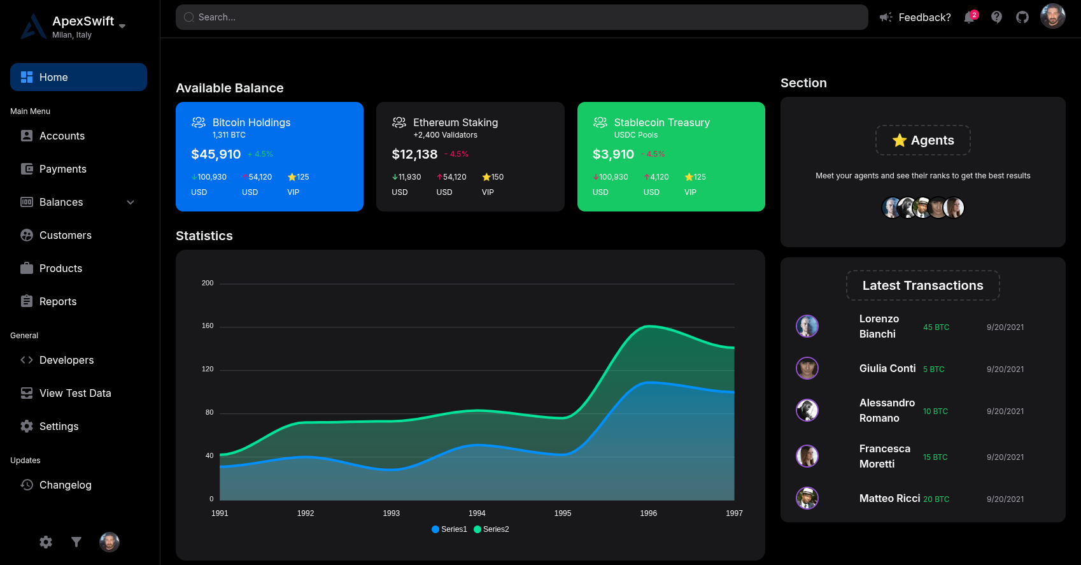Open the ApexSwift workspace dropdown

pos(122,26)
